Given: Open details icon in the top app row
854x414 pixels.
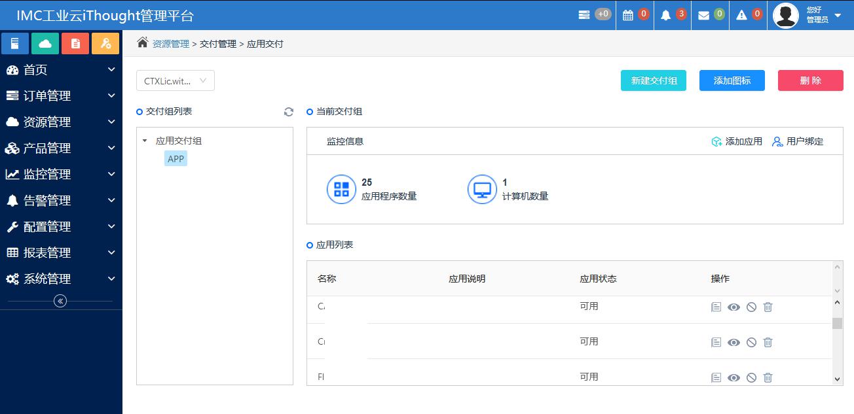Looking at the screenshot, I should coord(716,307).
